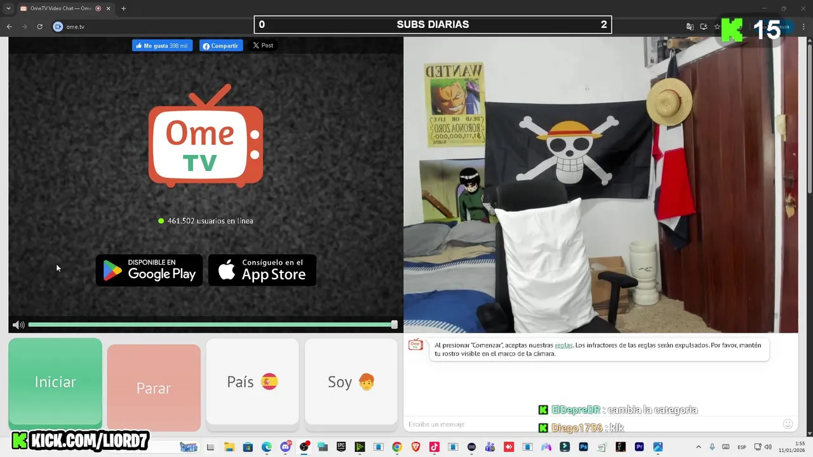The image size is (813, 457).
Task: Open Brave browser from taskbar
Action: (x=415, y=447)
